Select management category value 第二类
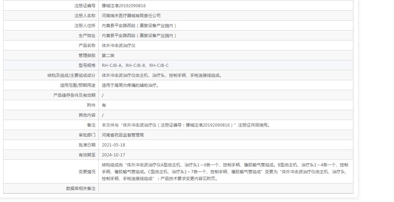The height and width of the screenshot is (202, 394). tap(108, 56)
